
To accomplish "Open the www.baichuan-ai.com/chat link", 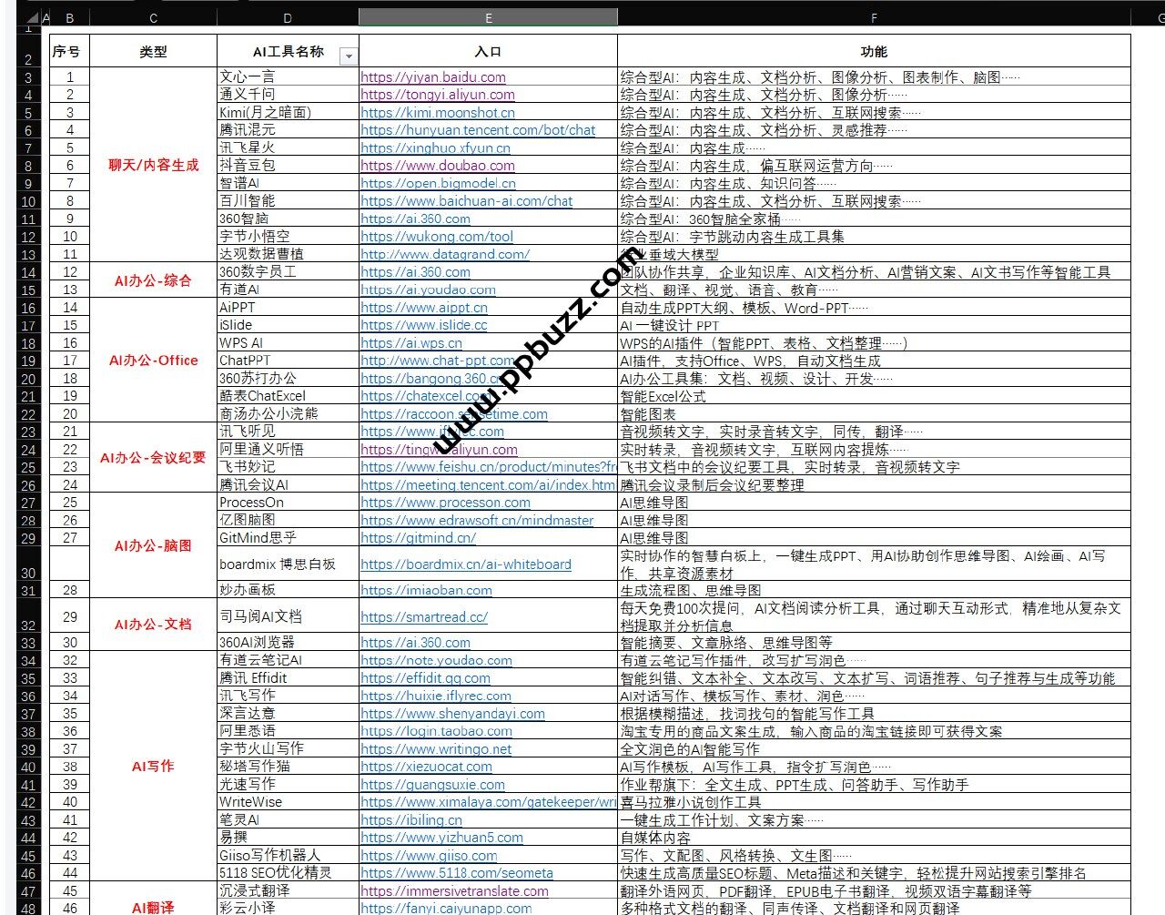I will tap(467, 201).
